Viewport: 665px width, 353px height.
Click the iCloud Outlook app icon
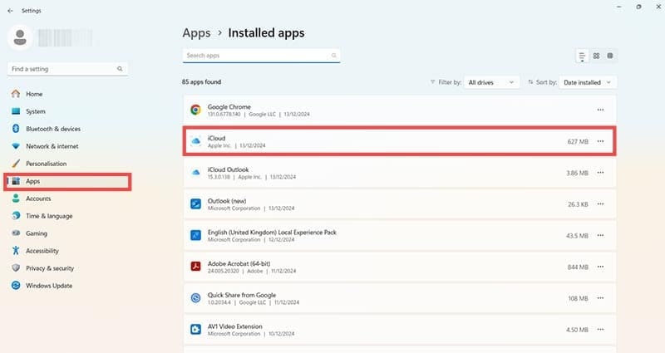click(x=195, y=173)
